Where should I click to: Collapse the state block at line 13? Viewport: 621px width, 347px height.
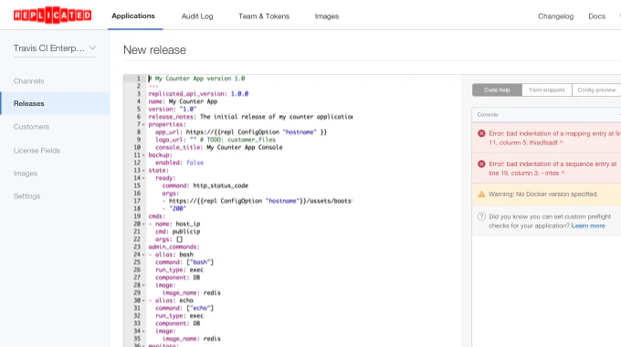143,171
